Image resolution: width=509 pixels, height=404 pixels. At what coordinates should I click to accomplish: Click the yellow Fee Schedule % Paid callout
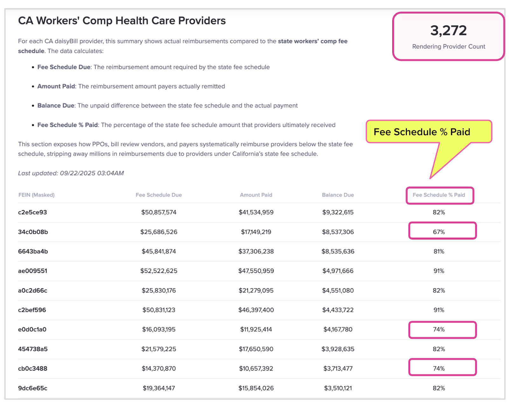422,132
